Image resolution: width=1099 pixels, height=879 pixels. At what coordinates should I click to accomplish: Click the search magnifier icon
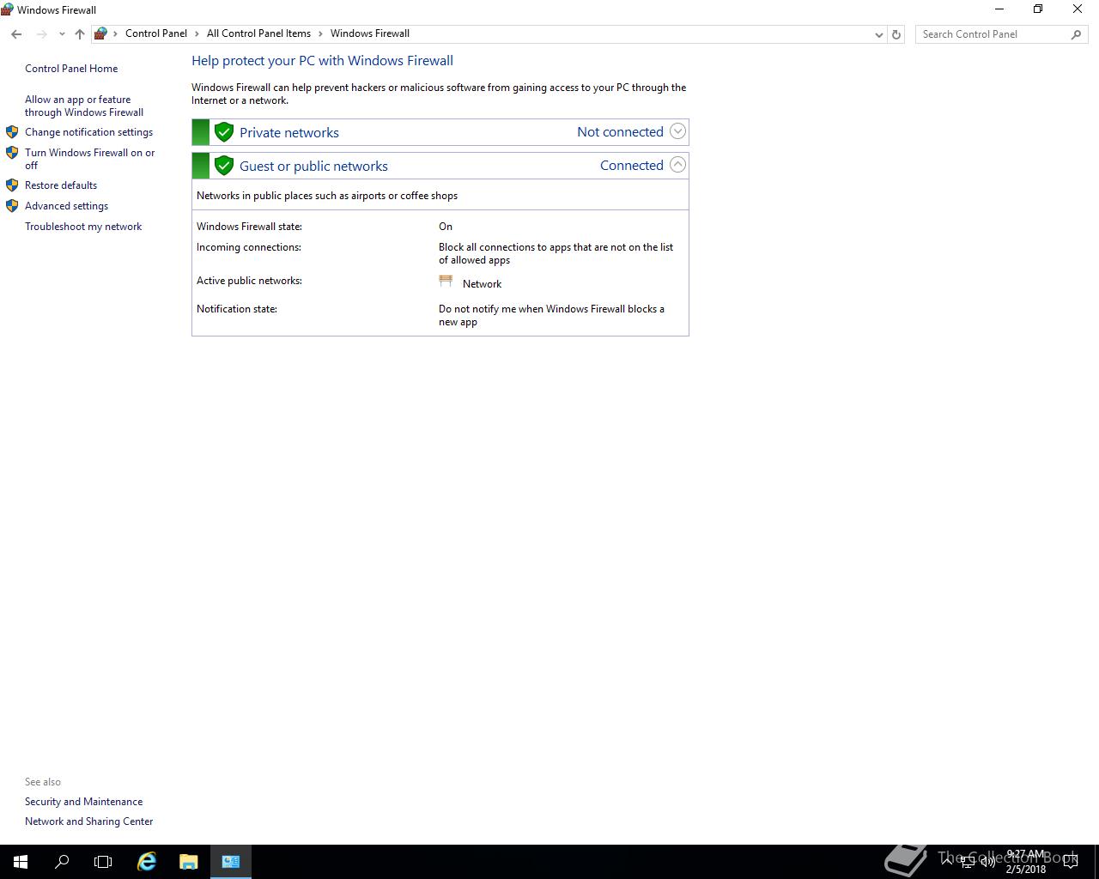(x=1076, y=34)
